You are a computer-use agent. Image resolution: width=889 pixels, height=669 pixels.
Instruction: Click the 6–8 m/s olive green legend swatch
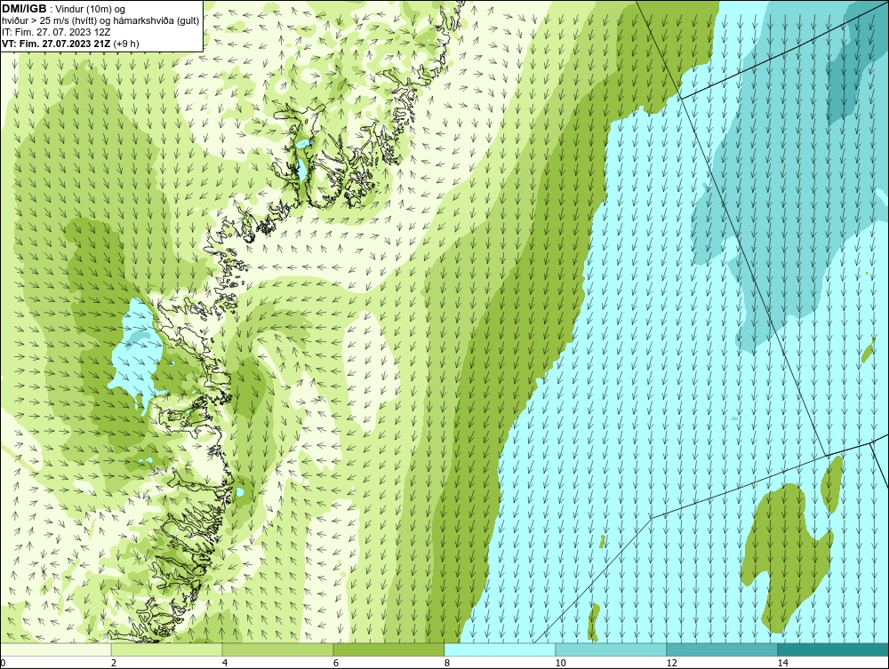tap(389, 649)
